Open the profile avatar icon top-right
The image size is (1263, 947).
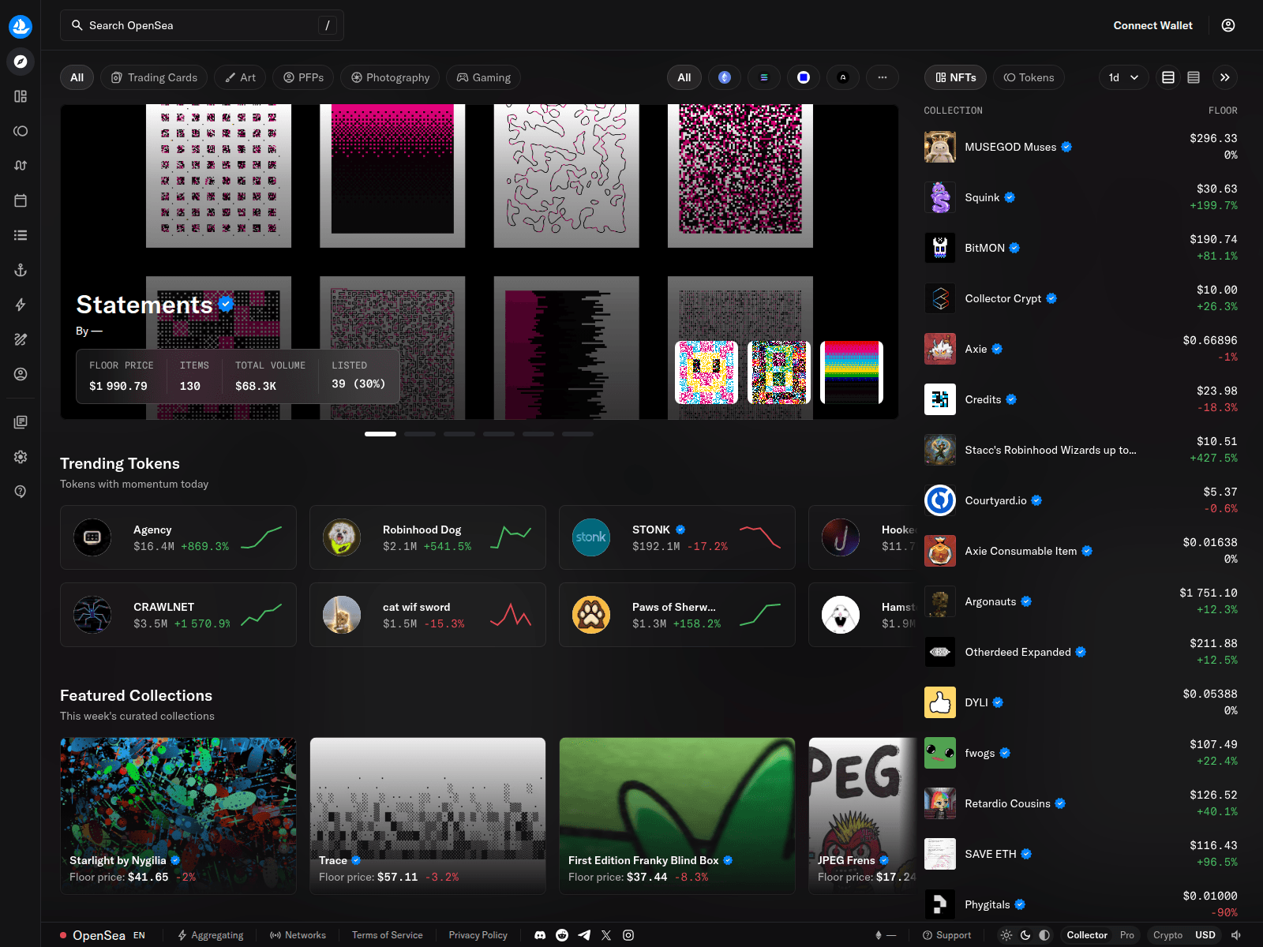(1228, 25)
